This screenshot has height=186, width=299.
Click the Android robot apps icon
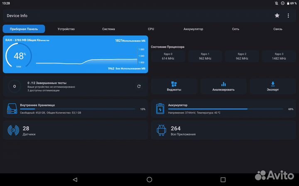coord(162,131)
